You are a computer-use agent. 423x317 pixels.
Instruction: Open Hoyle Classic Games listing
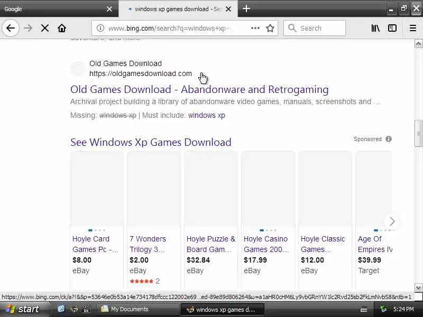pyautogui.click(x=323, y=244)
